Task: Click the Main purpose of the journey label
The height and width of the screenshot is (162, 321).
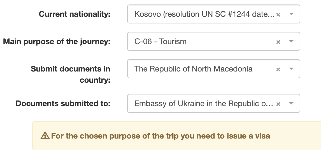Action: point(57,41)
